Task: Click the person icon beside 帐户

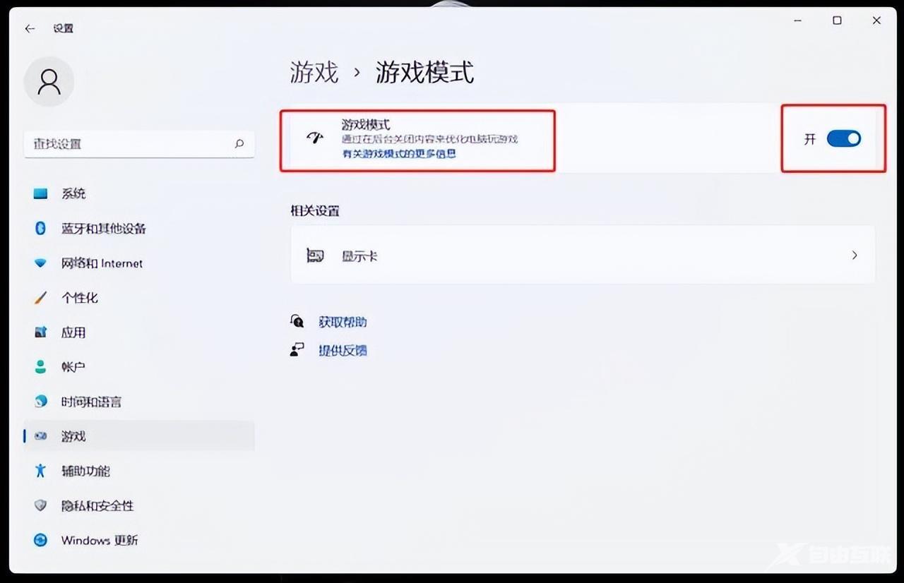Action: tap(40, 367)
